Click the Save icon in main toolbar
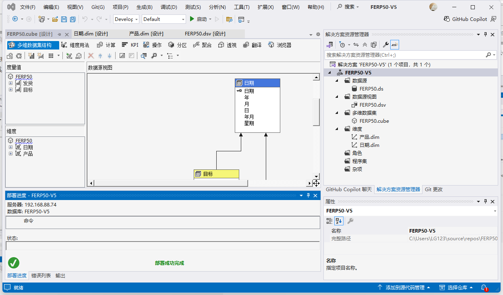This screenshot has width=503, height=295. [x=64, y=19]
